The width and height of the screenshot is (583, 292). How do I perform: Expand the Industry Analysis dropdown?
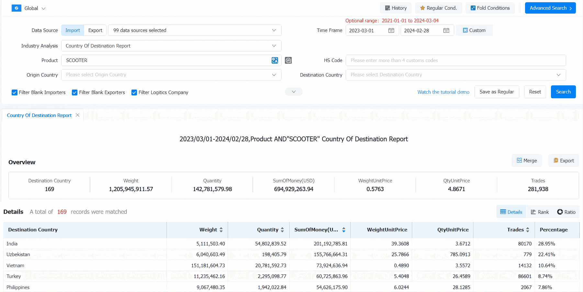pyautogui.click(x=171, y=46)
